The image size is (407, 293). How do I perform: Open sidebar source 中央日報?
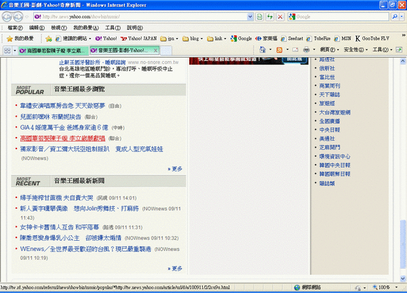[330, 130]
